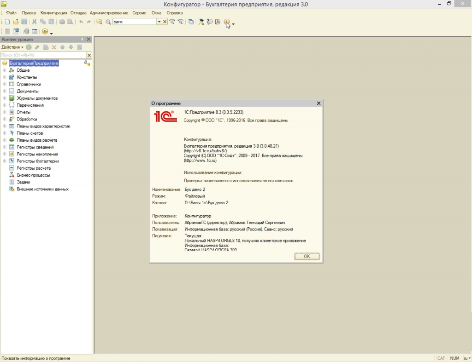
Task: Select Журналы документов in the tree
Action: (x=37, y=98)
